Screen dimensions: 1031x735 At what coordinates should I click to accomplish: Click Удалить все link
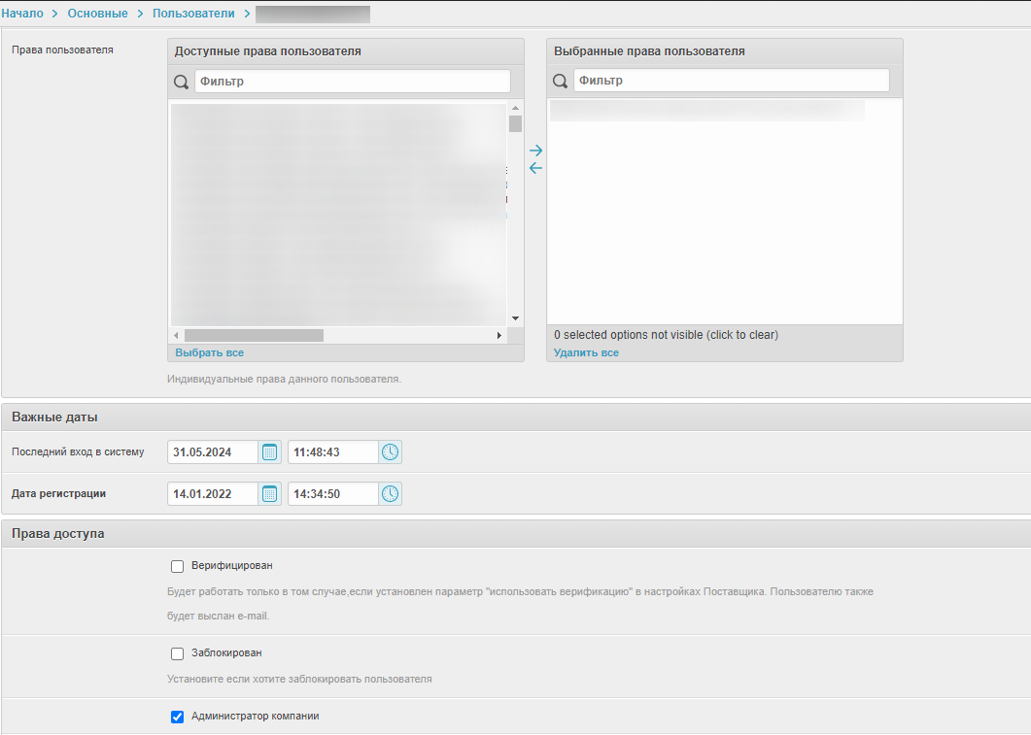pos(586,352)
